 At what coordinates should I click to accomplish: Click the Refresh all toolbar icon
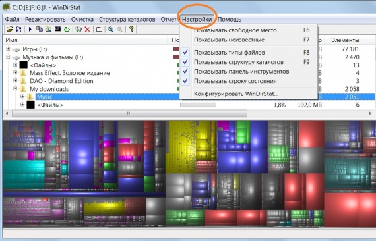18,29
